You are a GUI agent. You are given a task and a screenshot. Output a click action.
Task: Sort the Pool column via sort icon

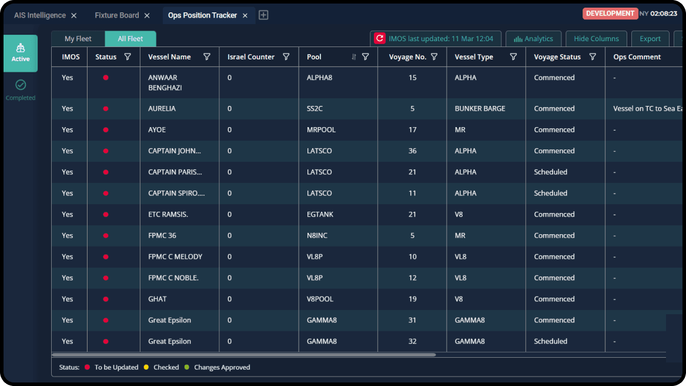point(353,56)
